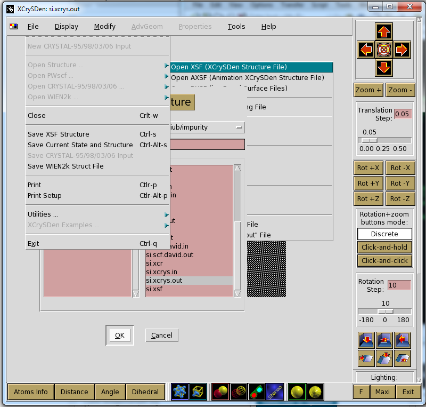Select the faceted yellow sphere shading icon
426x407 pixels.
click(315, 392)
